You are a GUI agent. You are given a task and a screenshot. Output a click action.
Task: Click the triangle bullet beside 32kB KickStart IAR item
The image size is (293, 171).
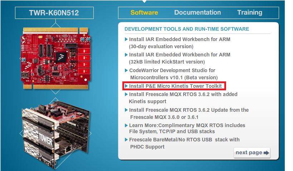(x=126, y=55)
